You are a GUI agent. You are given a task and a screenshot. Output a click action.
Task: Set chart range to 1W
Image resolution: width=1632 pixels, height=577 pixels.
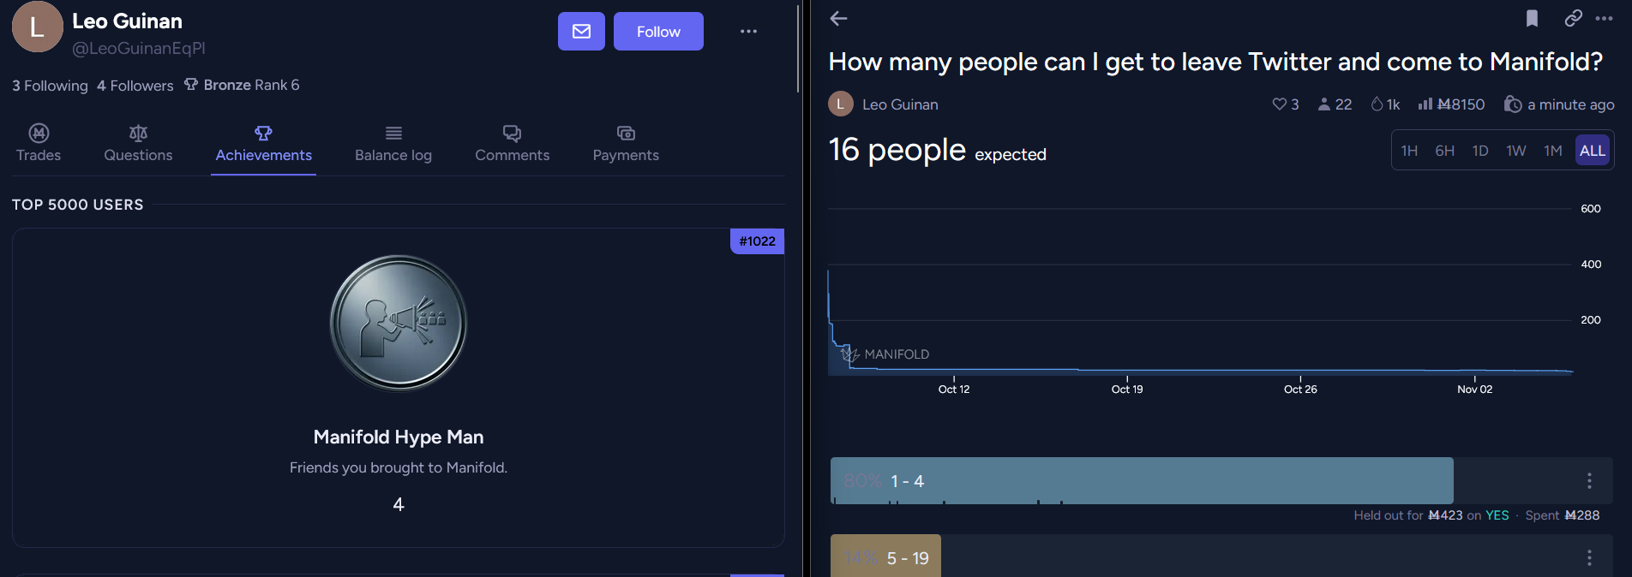[1516, 151]
